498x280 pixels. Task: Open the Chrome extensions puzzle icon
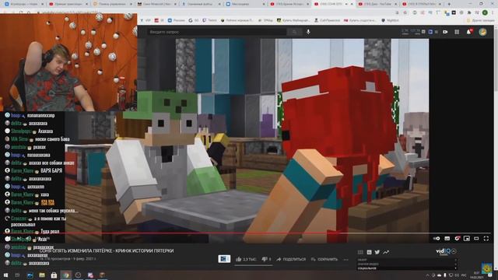click(x=469, y=12)
